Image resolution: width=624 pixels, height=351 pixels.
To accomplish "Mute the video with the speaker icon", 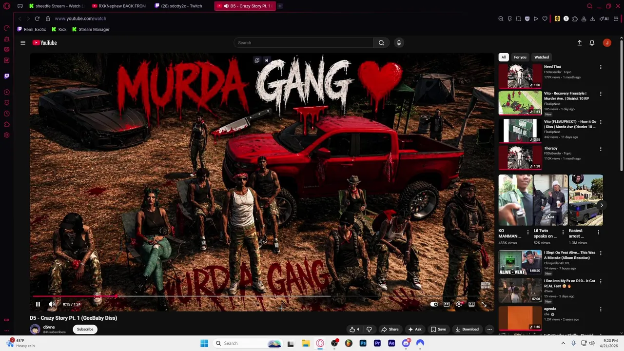I will tap(52, 304).
